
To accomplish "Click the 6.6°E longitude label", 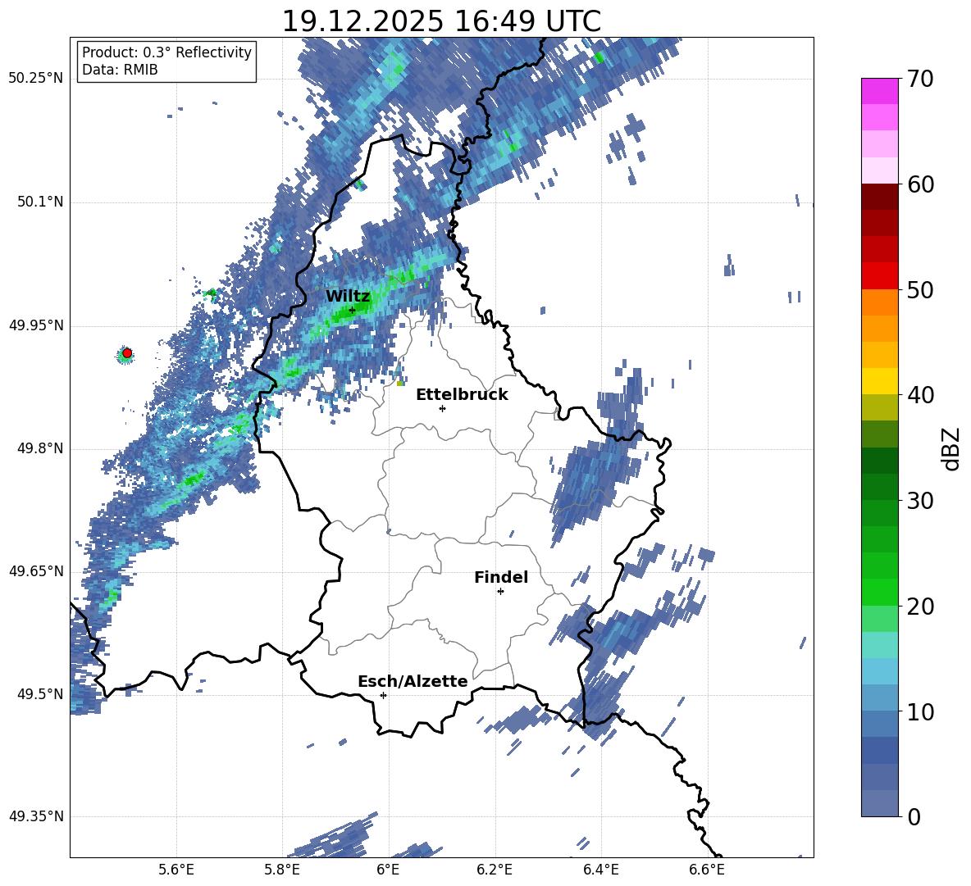I will (x=707, y=870).
